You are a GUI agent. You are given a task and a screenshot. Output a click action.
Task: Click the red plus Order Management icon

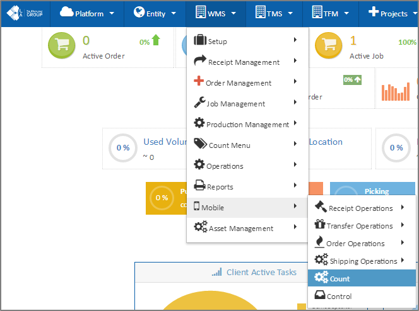point(199,81)
